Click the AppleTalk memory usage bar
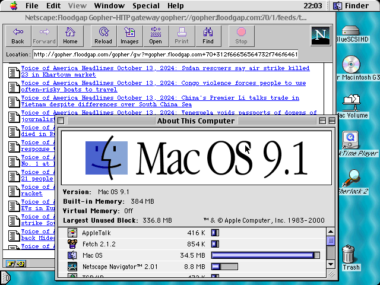Screen dimensions: 380x285 215,233
